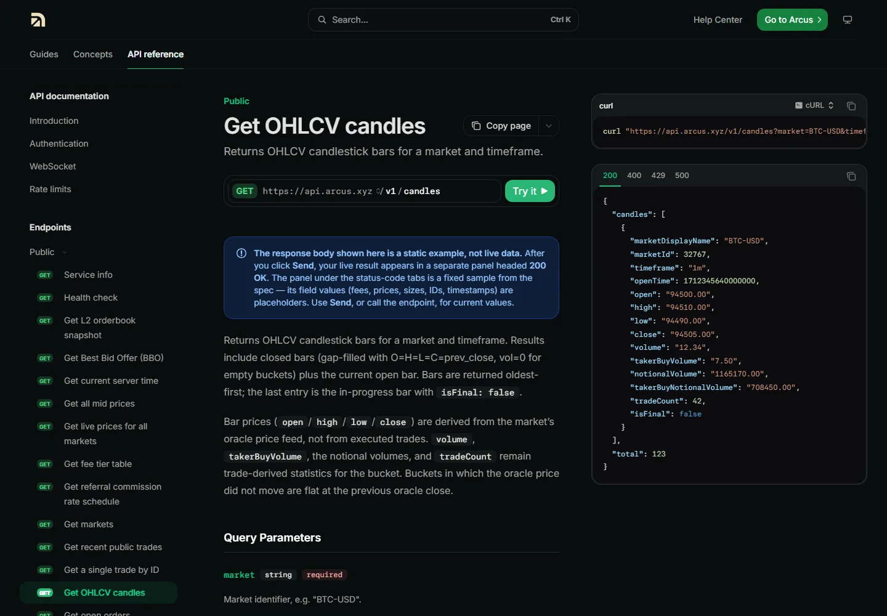
Task: Open the Authentication page
Action: tap(59, 144)
